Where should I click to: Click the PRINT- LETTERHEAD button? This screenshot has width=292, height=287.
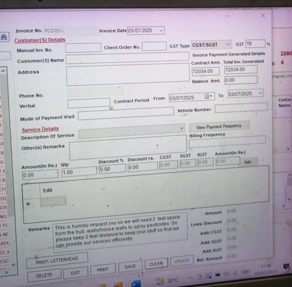57,260
